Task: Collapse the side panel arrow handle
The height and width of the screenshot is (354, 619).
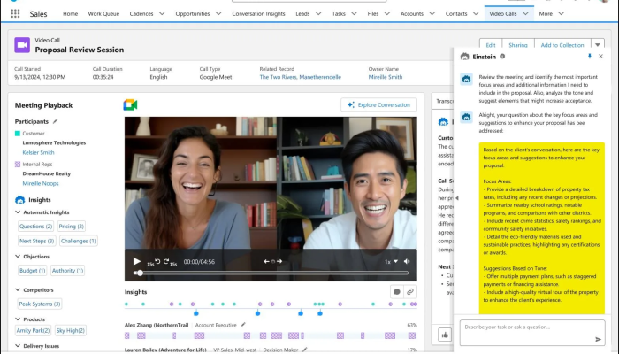Action: (457, 198)
